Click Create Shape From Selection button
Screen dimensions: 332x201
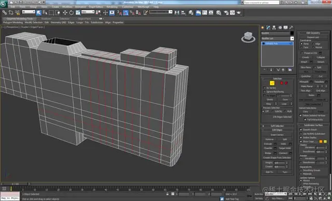tap(277, 158)
